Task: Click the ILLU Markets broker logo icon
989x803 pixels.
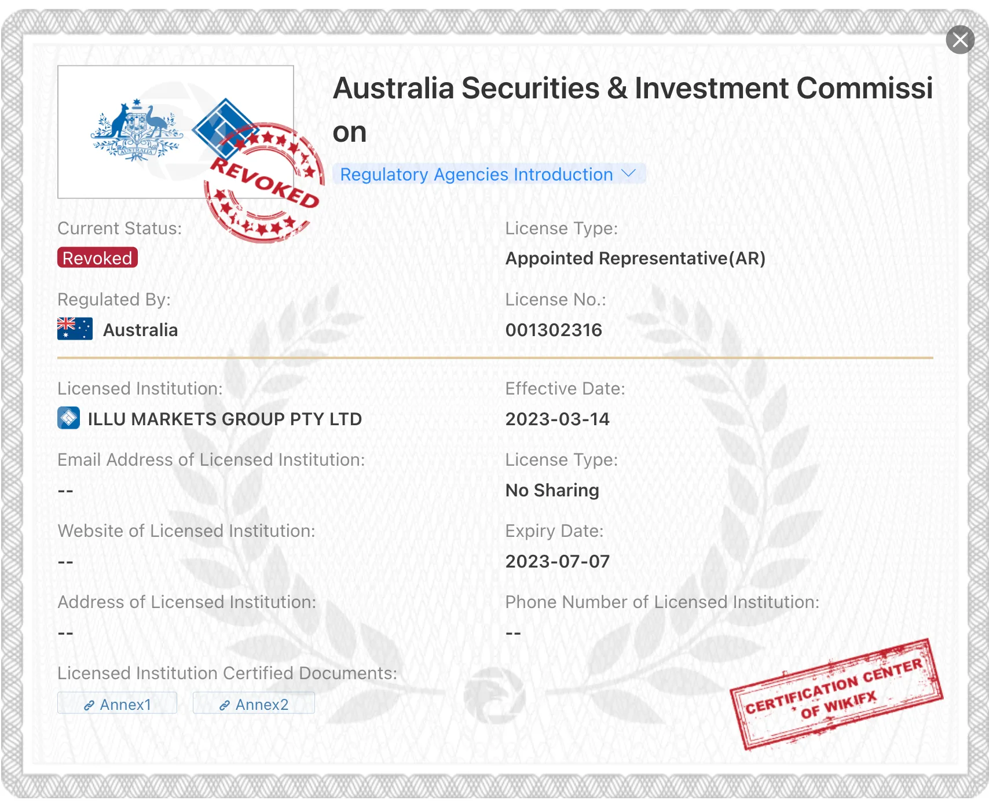Action: click(x=69, y=418)
